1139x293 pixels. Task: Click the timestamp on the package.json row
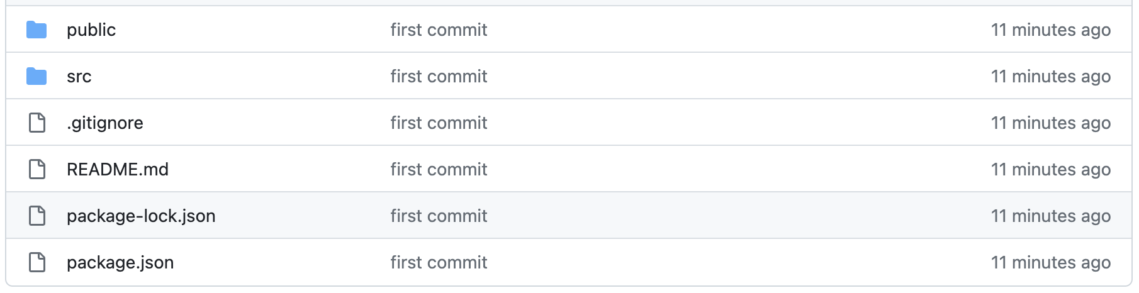click(x=1051, y=263)
